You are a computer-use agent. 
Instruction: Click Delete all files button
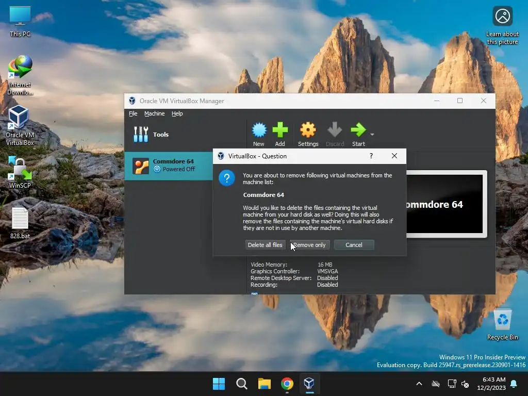pyautogui.click(x=265, y=245)
